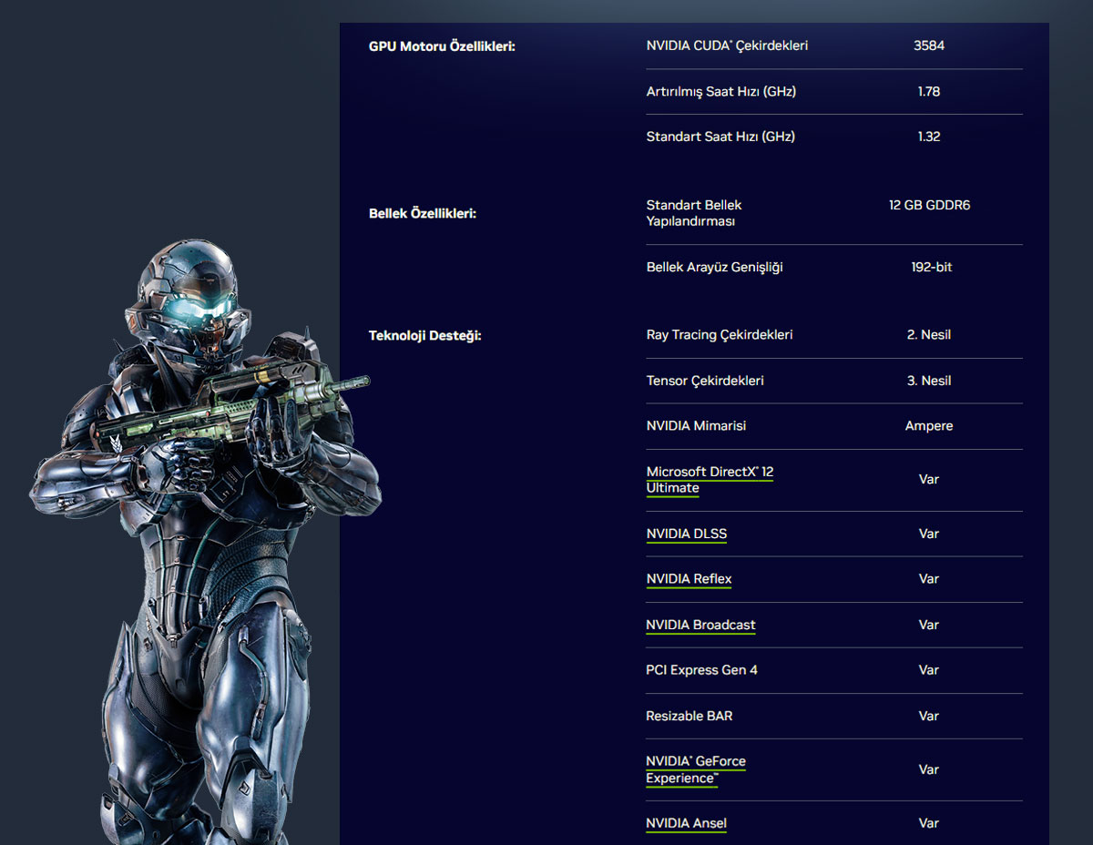Click the Bellek Arayüz Genişliği label

click(714, 268)
